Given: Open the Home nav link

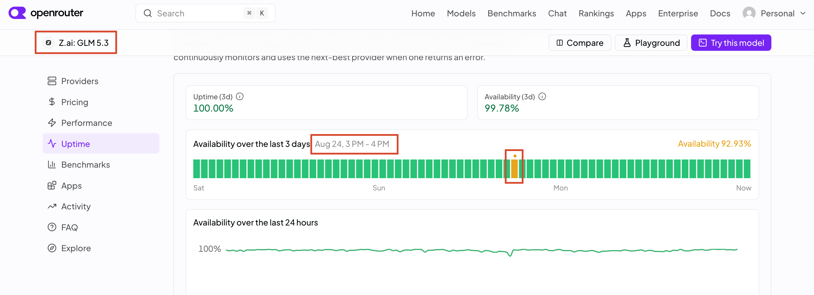Looking at the screenshot, I should (x=423, y=13).
